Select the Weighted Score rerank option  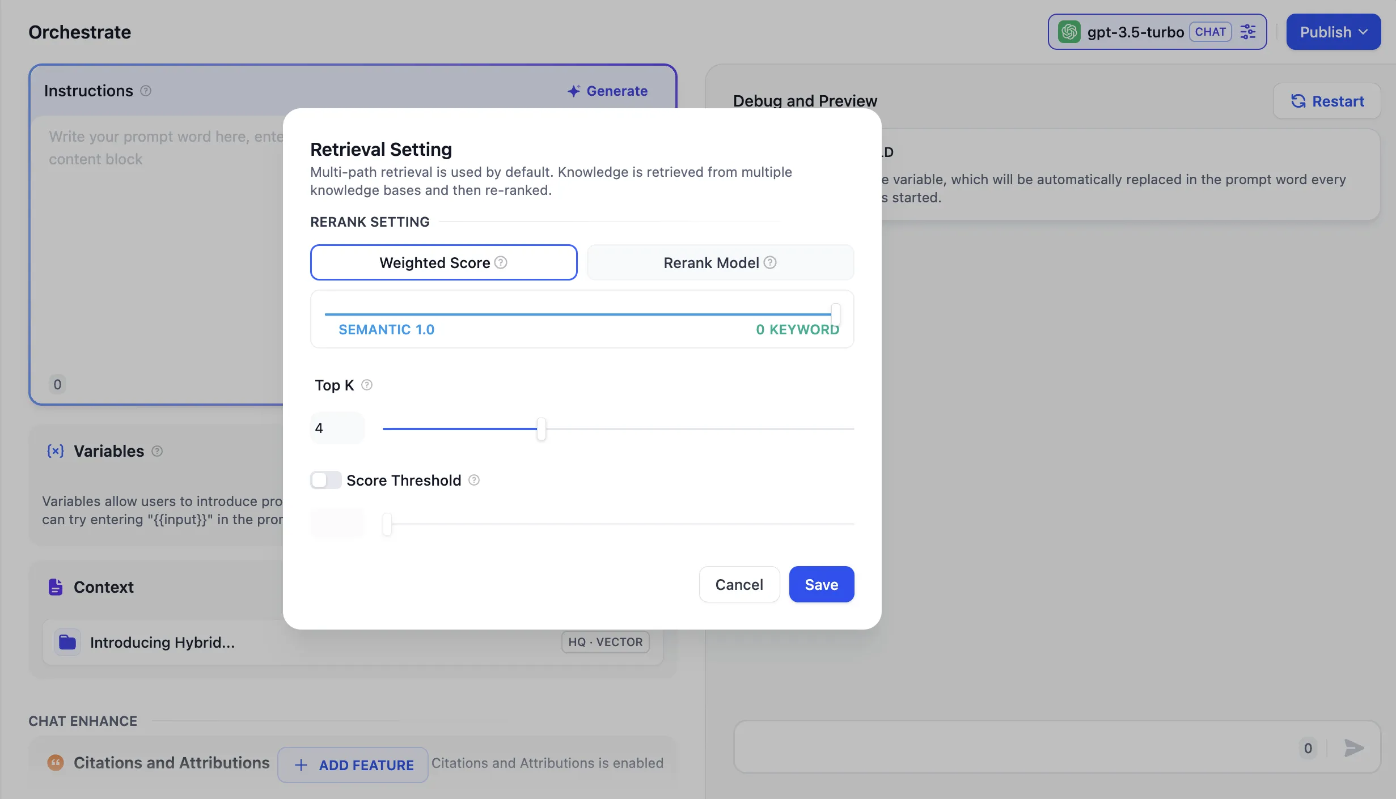point(434,262)
